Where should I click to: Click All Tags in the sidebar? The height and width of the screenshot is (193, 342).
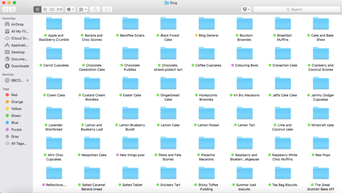pos(18,143)
